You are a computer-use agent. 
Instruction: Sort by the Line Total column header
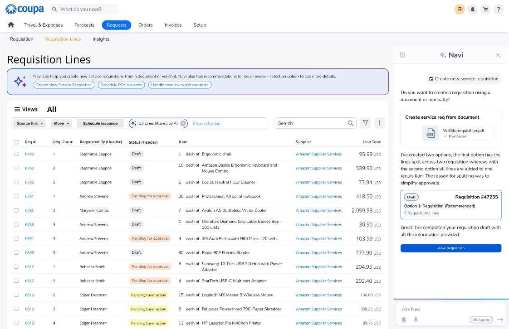coord(372,142)
